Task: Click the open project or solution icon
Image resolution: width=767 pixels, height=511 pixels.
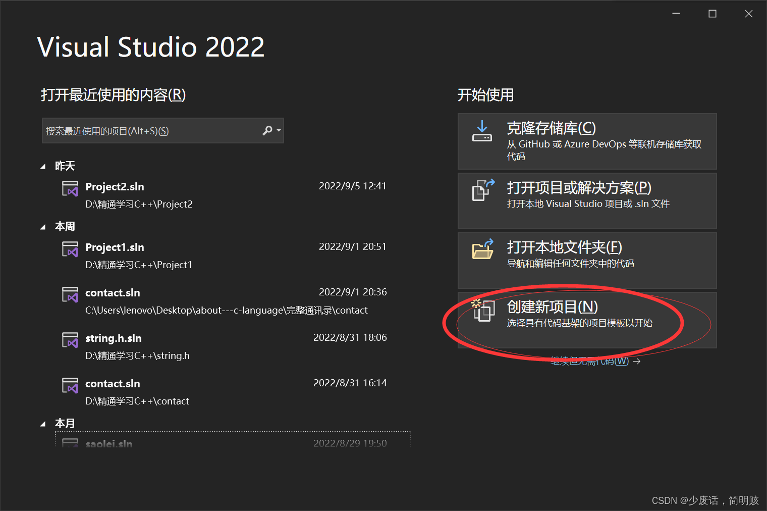Action: 483,190
